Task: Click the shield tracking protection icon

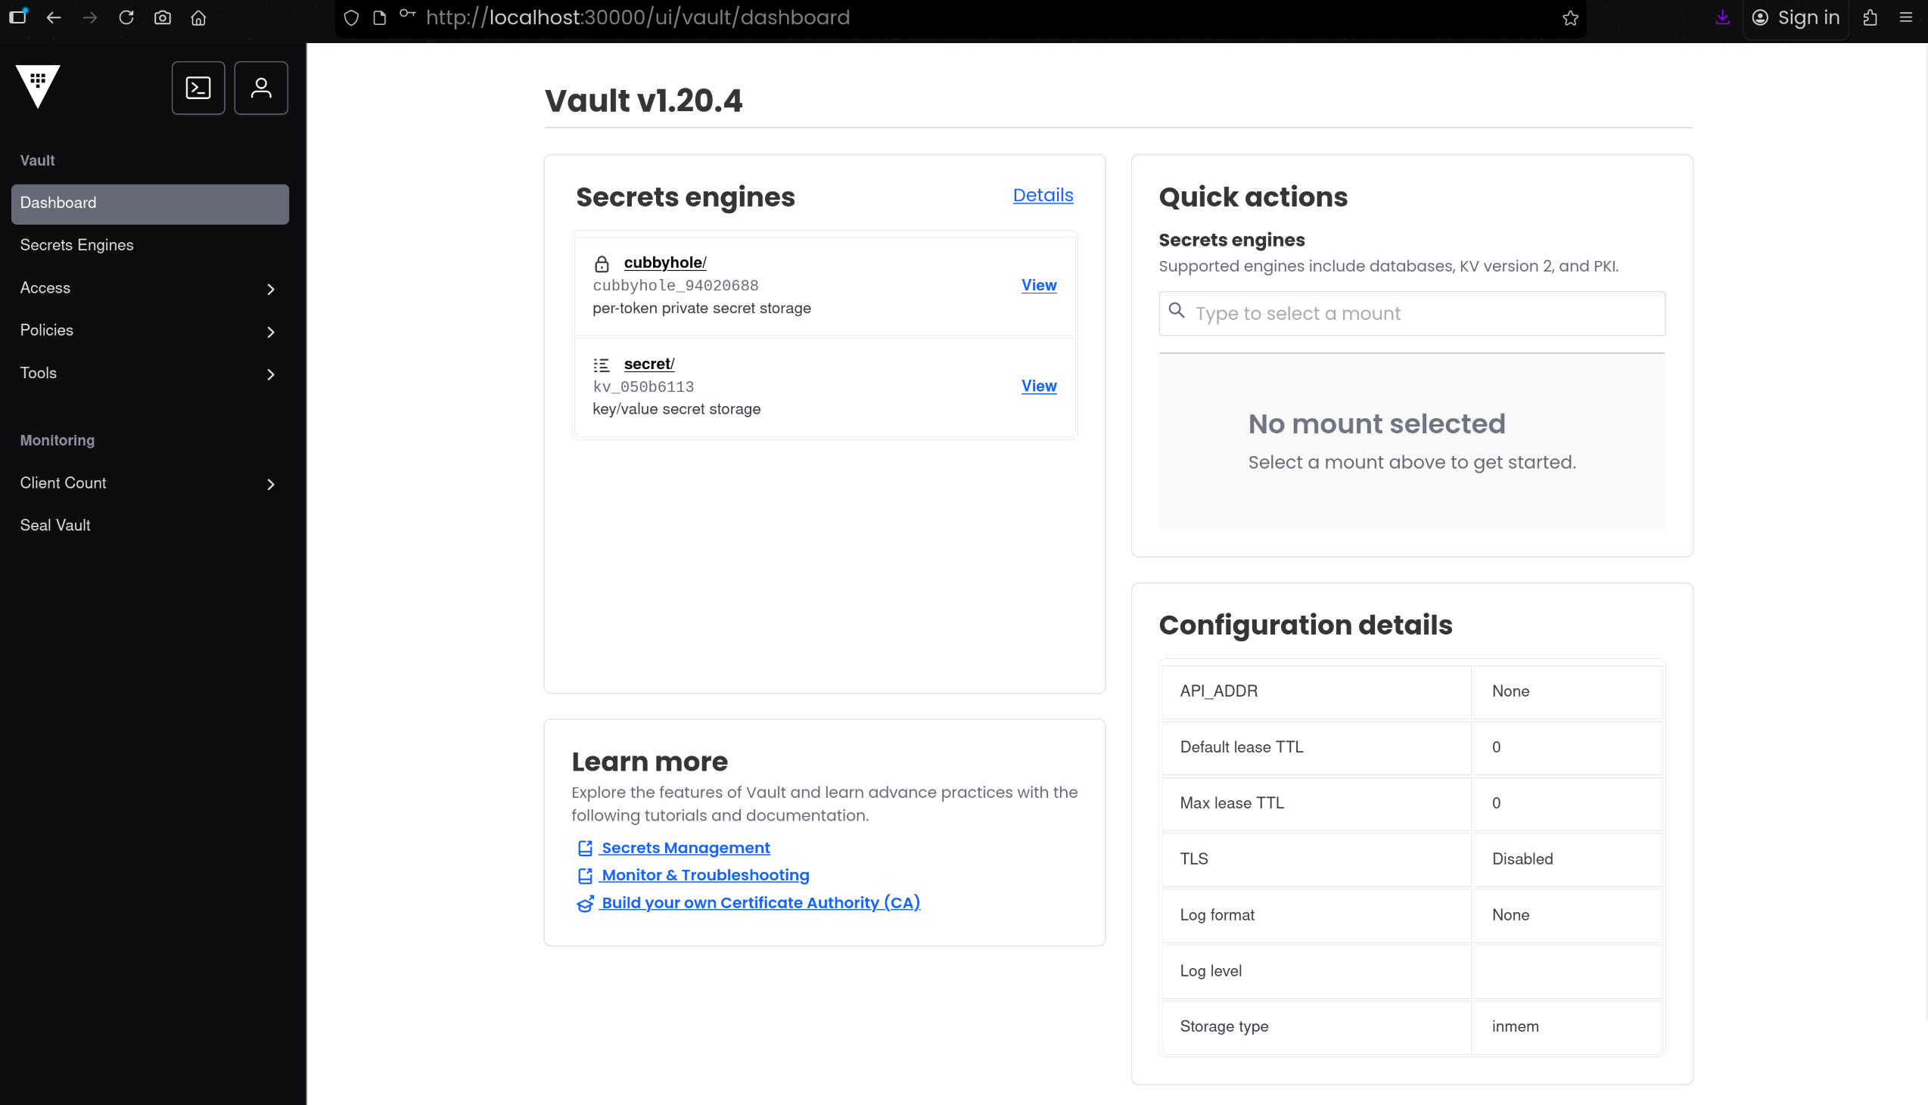Action: coord(350,17)
